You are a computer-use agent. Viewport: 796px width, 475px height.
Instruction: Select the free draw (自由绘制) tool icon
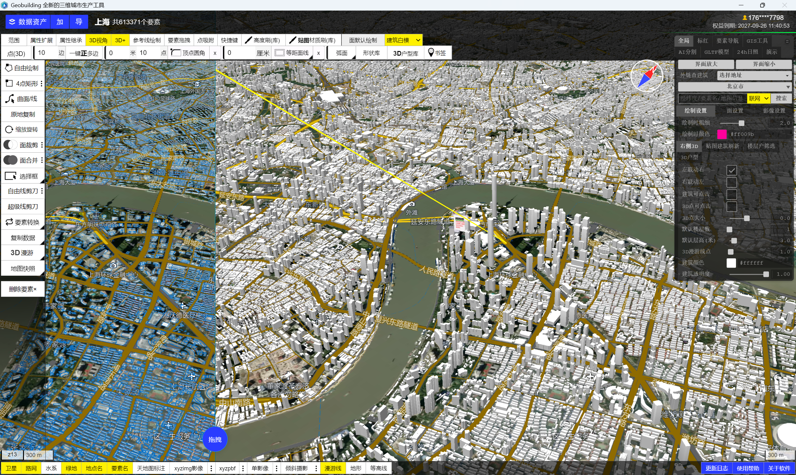(9, 68)
